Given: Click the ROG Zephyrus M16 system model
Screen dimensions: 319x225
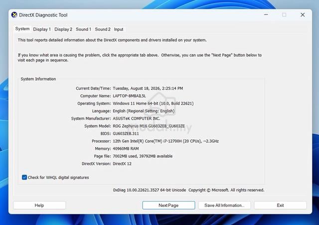Looking at the screenshot, I should click(149, 126).
